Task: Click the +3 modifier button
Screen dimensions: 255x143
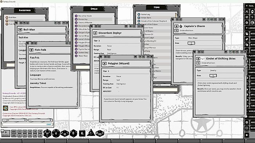Action: pos(30,132)
